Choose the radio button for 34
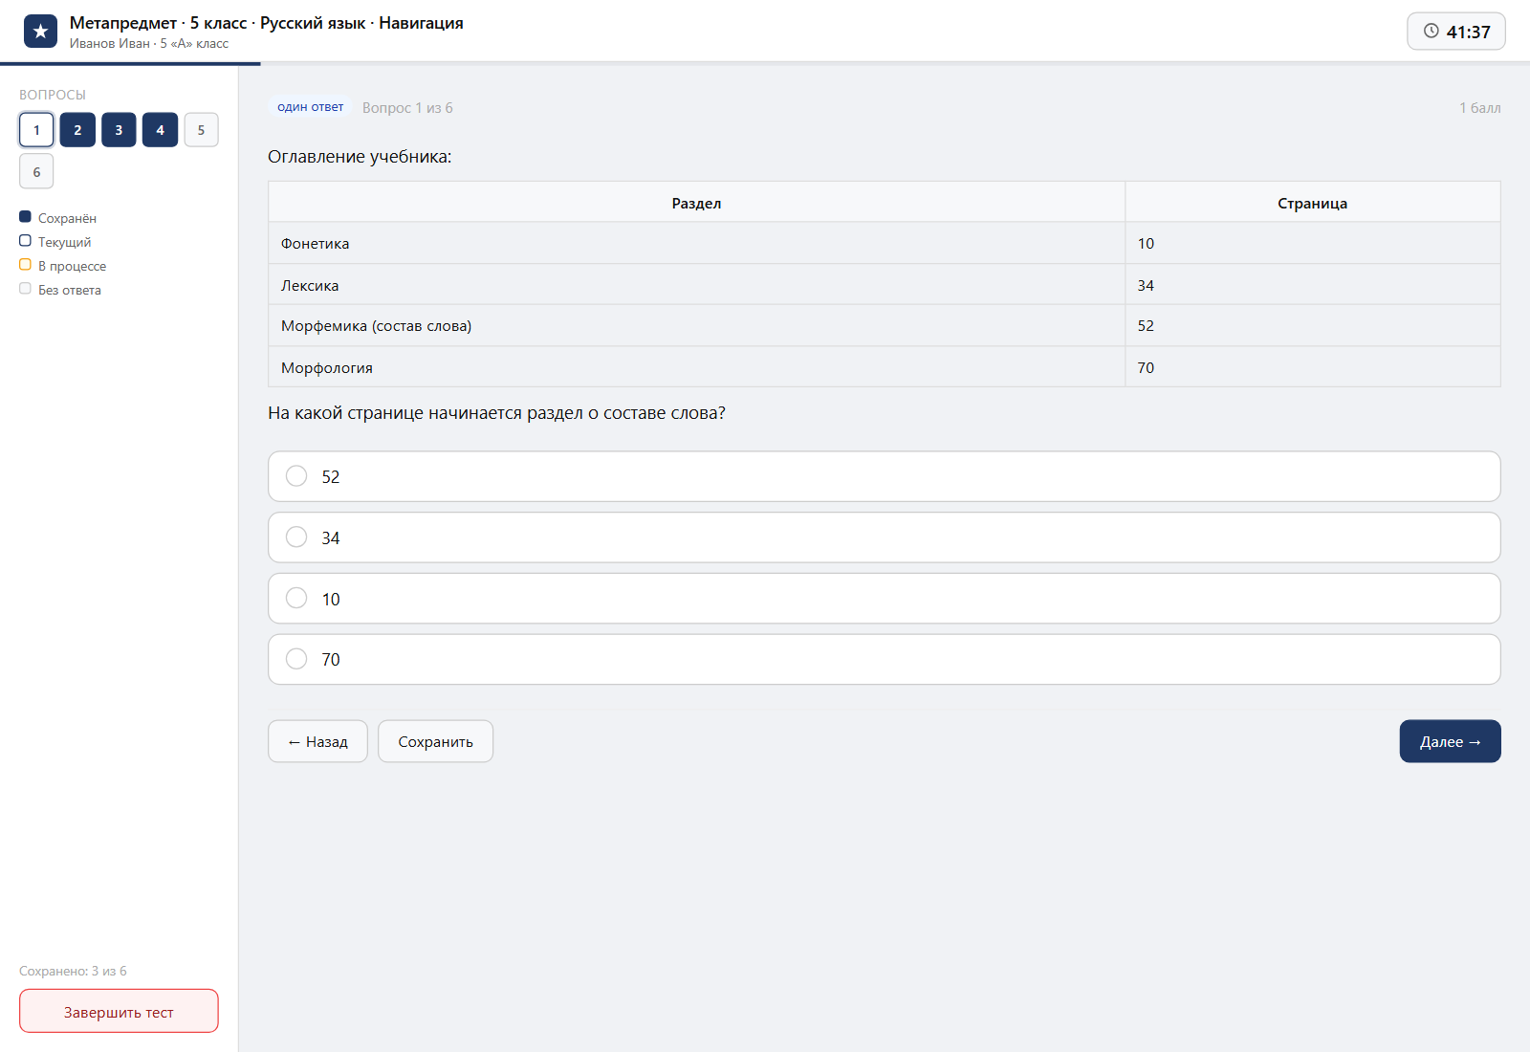 pos(296,537)
